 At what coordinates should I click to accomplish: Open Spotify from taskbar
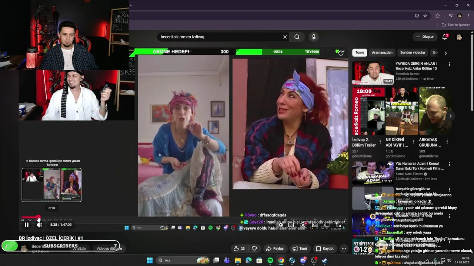tap(270, 260)
